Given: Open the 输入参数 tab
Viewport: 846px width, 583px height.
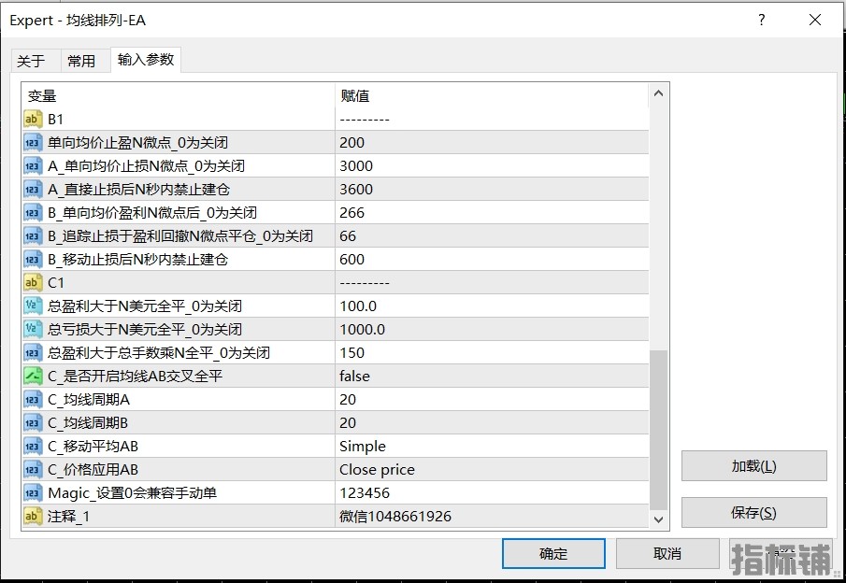Looking at the screenshot, I should click(x=146, y=60).
